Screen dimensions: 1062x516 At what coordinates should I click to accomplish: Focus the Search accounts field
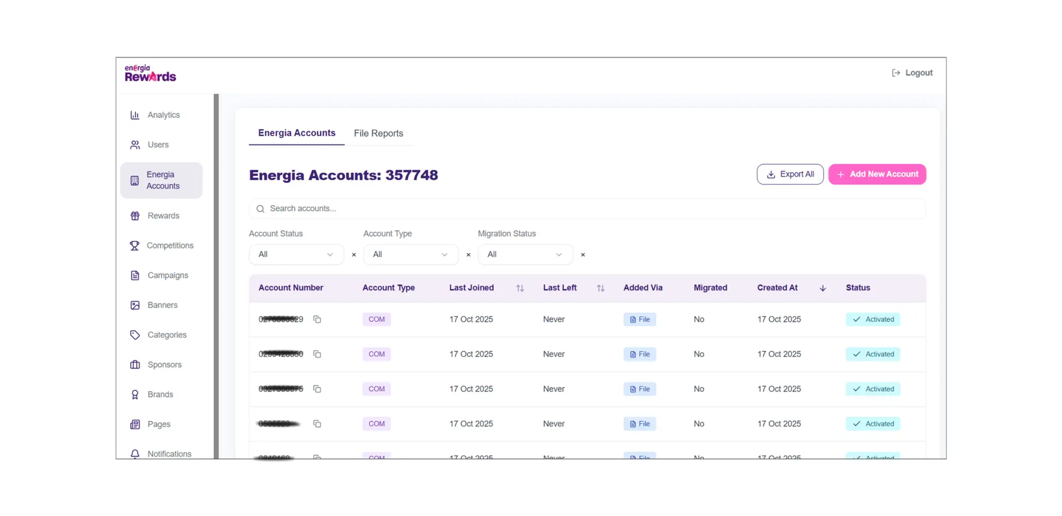coord(587,209)
